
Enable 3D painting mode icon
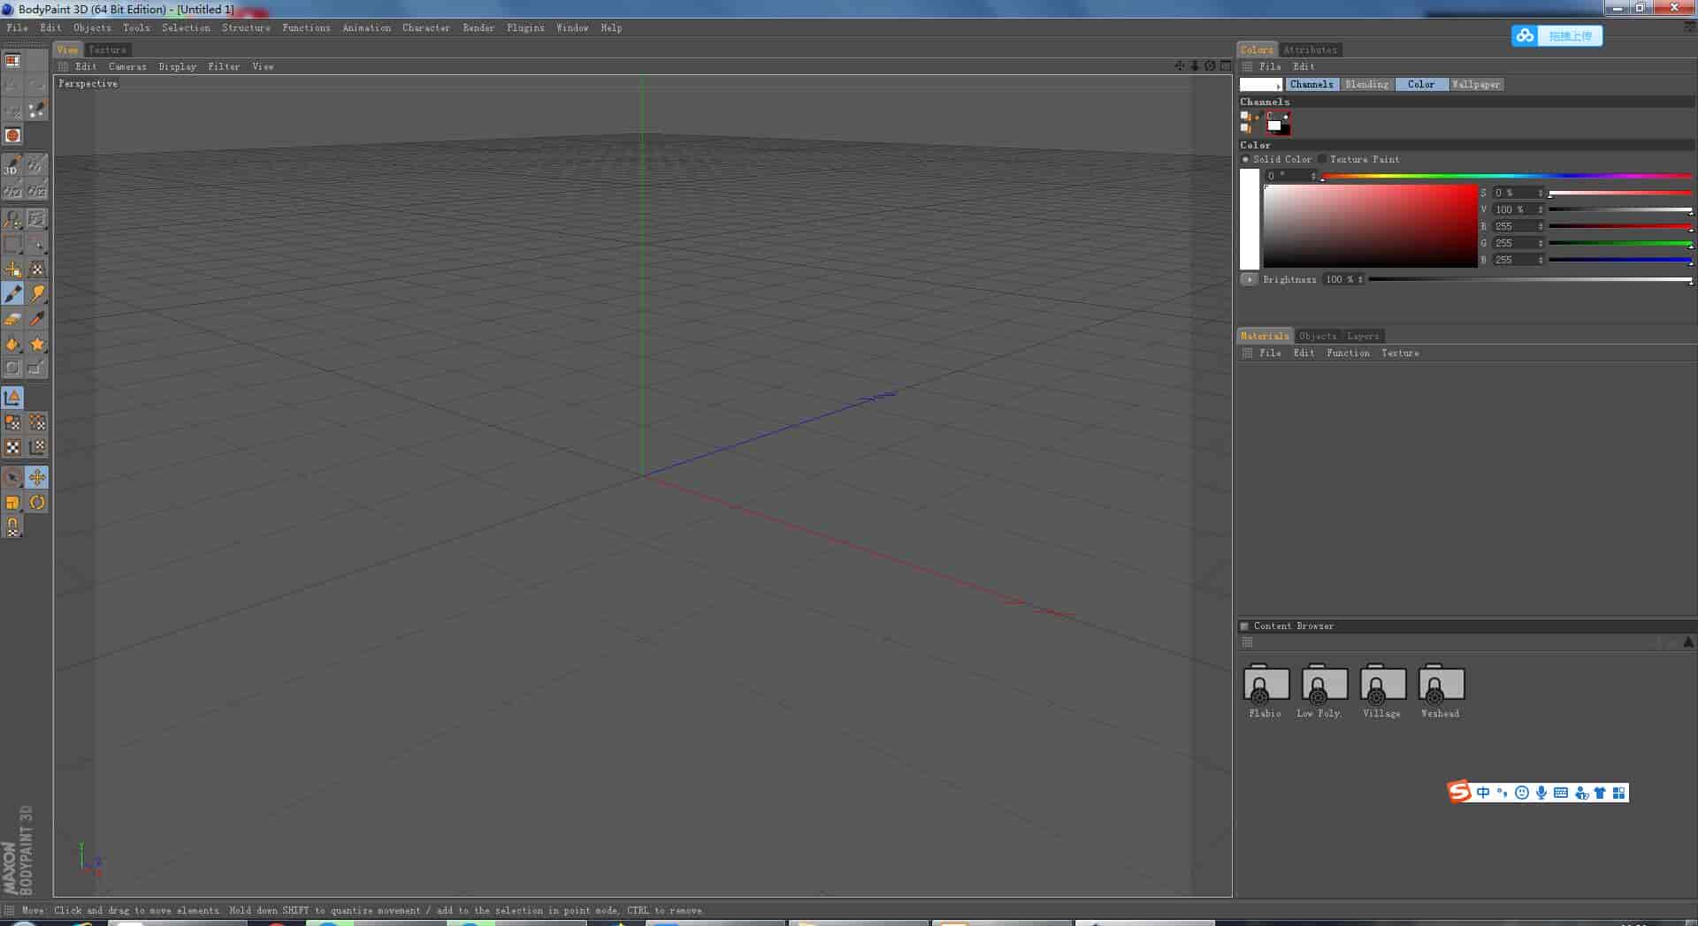coord(12,167)
